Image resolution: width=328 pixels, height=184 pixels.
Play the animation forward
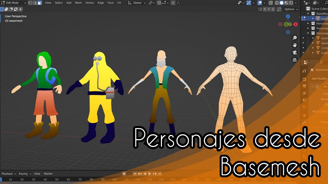click(150, 174)
